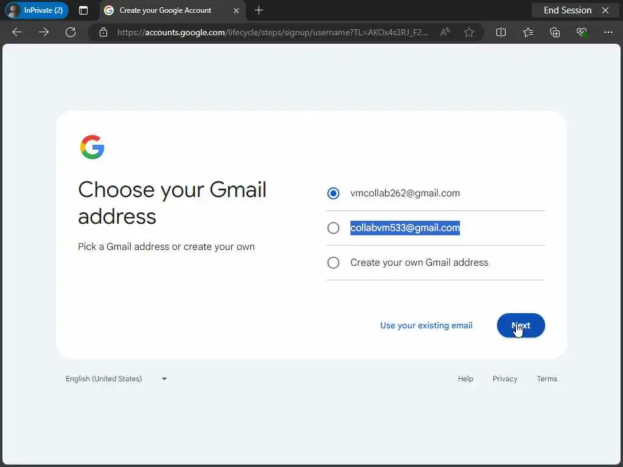Open Browser essentials heart icon
Image resolution: width=623 pixels, height=467 pixels.
pos(582,32)
